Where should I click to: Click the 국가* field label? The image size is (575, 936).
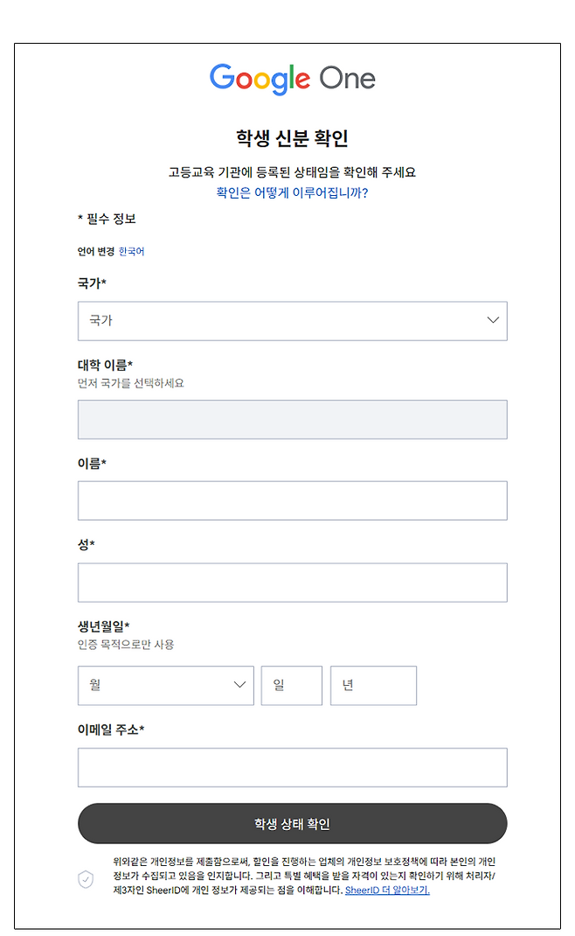coord(92,283)
